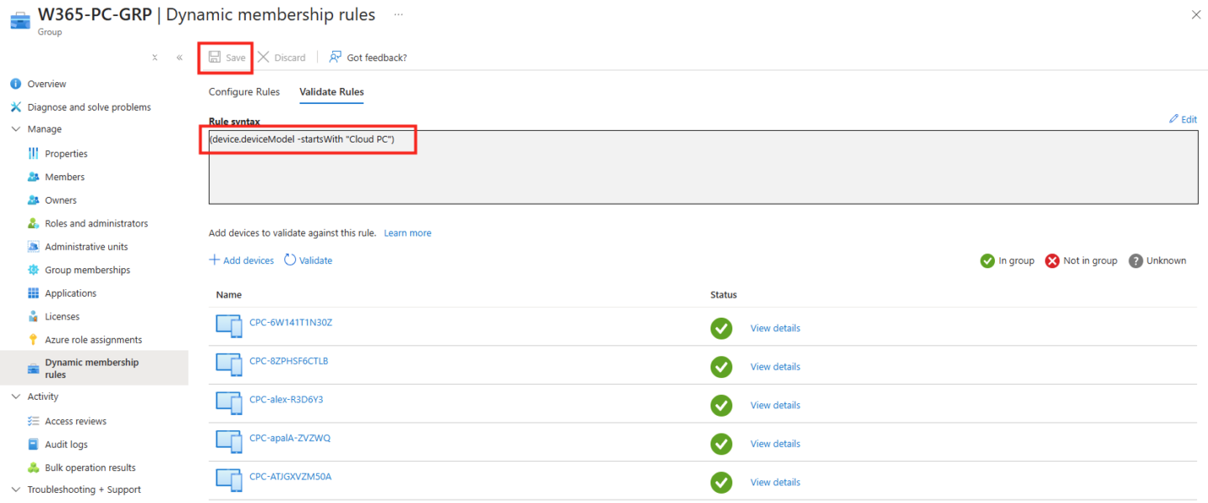Open the Learn more link
The width and height of the screenshot is (1208, 503).
point(408,233)
